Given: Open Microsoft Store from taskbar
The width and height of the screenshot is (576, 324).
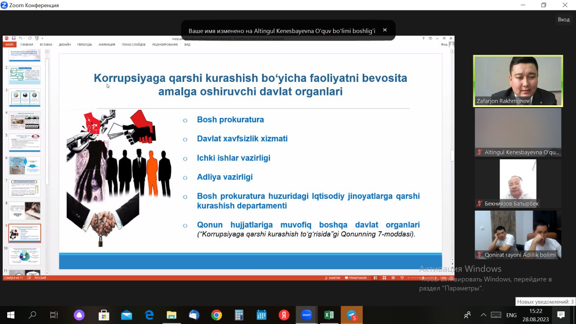Looking at the screenshot, I should pyautogui.click(x=103, y=315).
